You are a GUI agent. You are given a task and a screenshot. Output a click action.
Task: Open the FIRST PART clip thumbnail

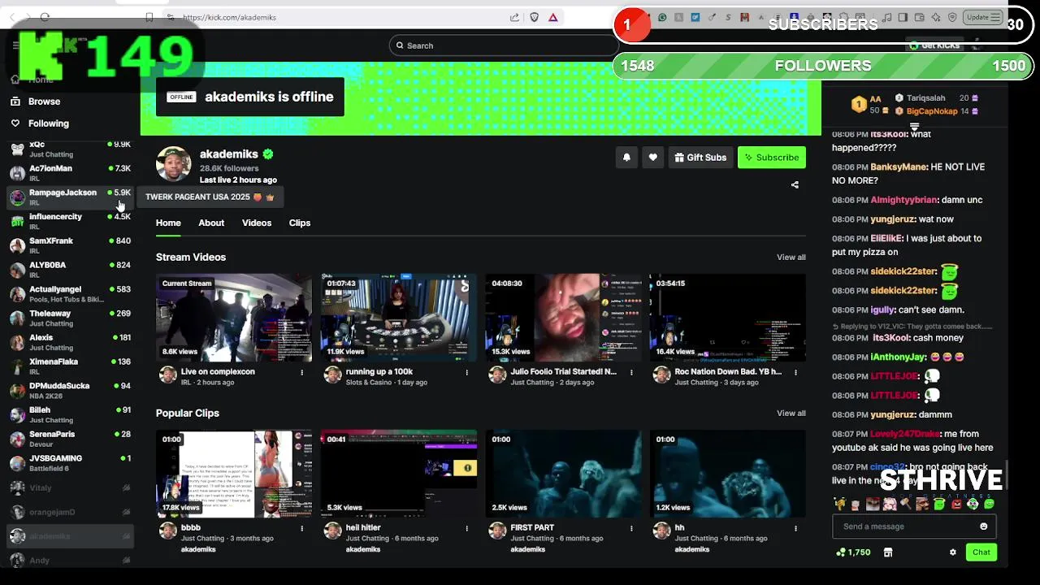[x=563, y=474]
